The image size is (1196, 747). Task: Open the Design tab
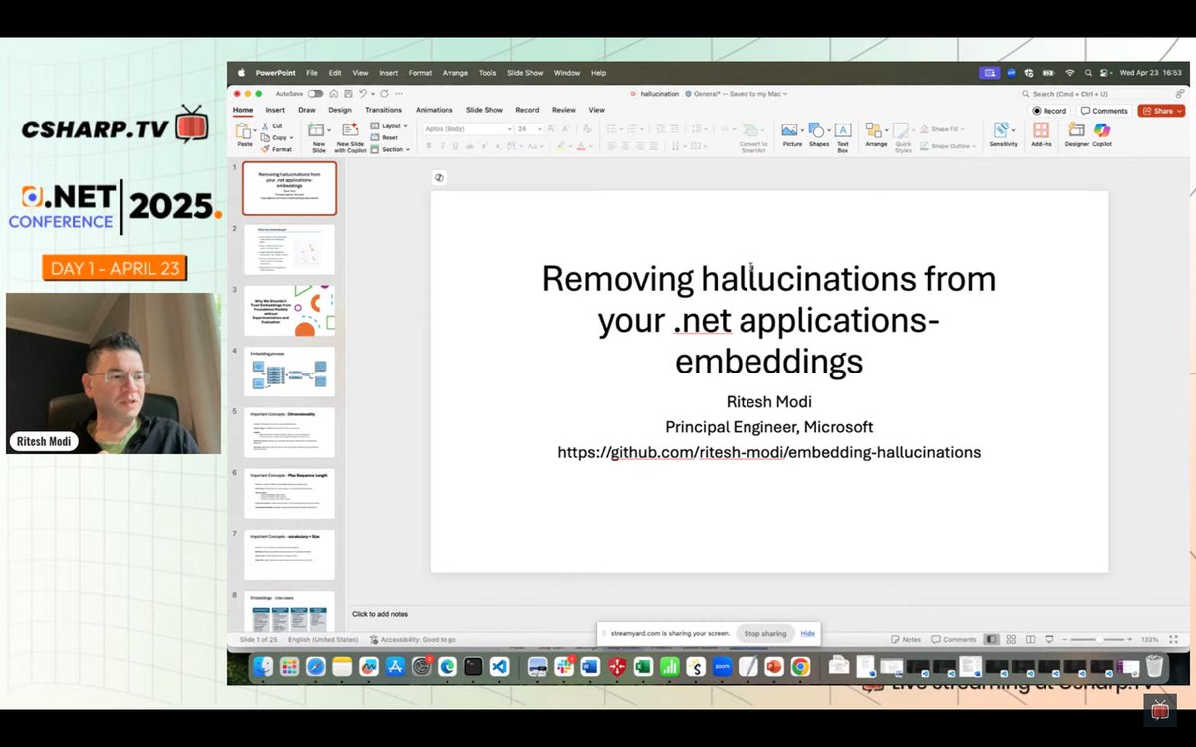(x=340, y=110)
